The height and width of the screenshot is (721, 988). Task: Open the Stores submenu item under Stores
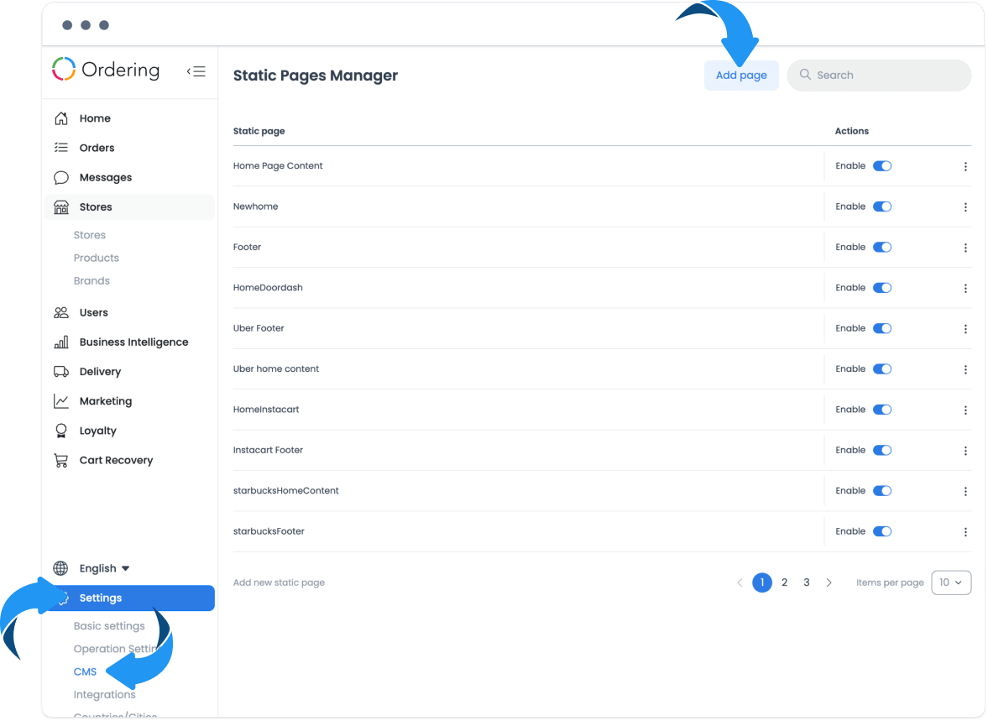[x=90, y=235]
